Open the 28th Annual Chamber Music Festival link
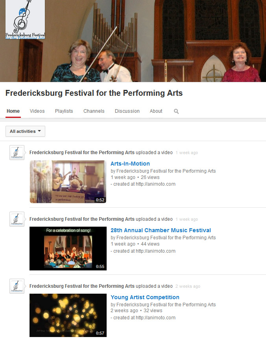This screenshot has width=266, height=339. click(x=161, y=230)
